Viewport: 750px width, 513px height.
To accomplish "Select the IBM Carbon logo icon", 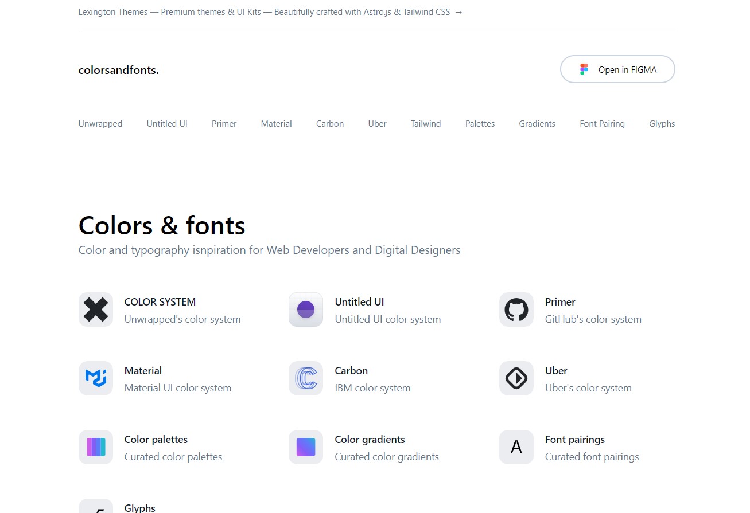I will pyautogui.click(x=306, y=378).
